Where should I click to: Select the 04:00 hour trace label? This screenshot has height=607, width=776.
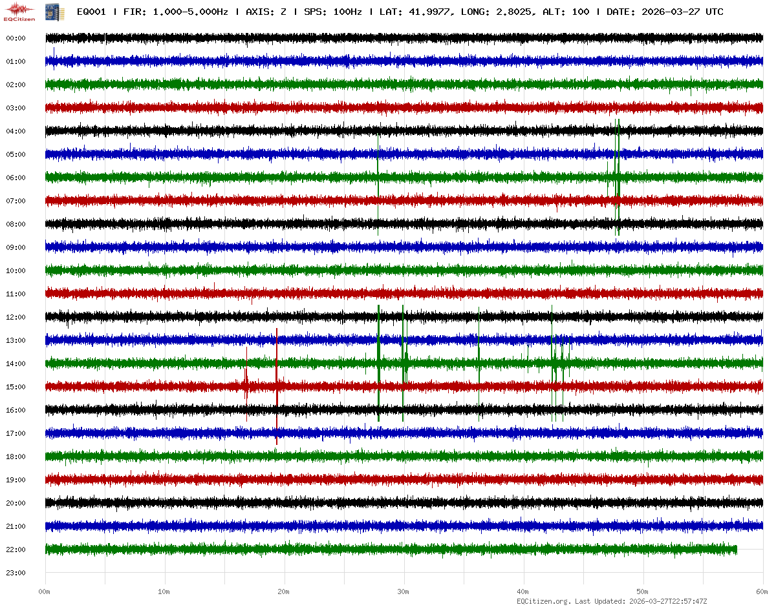(16, 131)
